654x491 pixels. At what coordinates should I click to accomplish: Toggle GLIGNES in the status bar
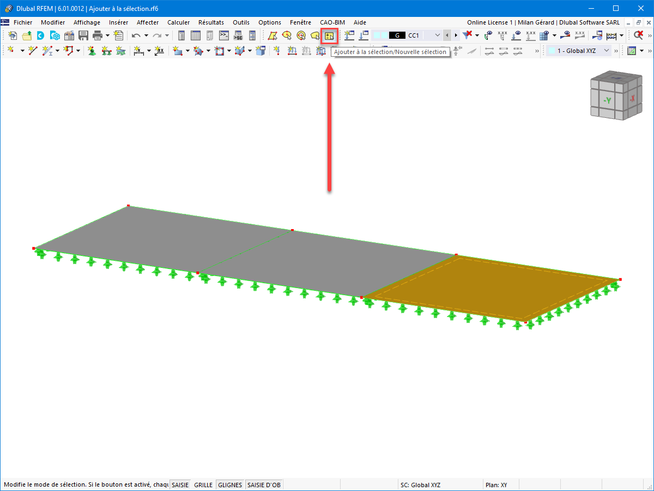[231, 484]
